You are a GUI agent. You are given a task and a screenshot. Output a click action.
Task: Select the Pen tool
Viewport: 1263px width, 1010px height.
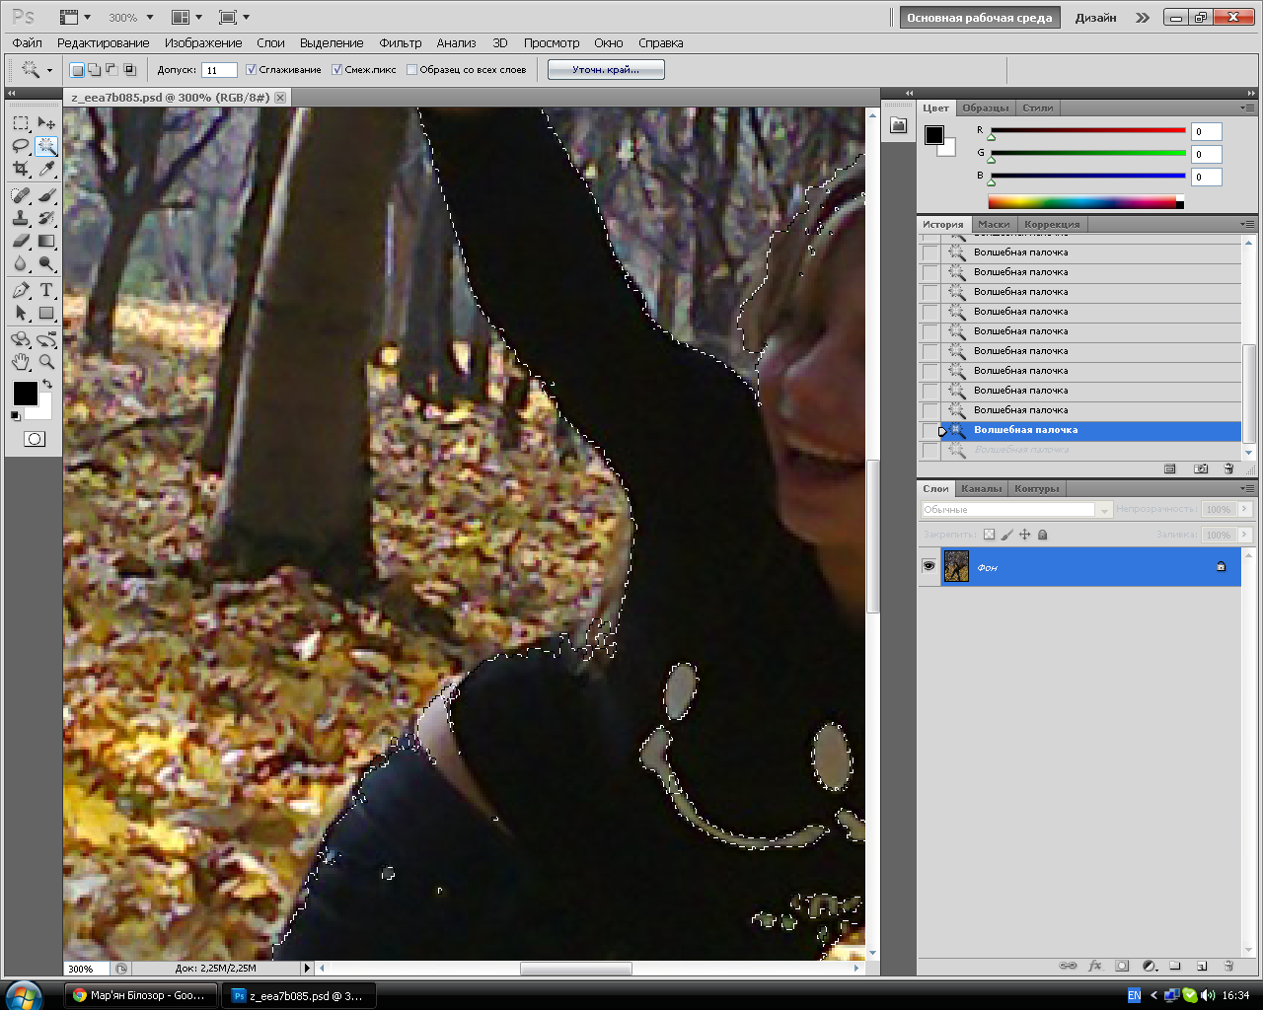click(x=21, y=290)
